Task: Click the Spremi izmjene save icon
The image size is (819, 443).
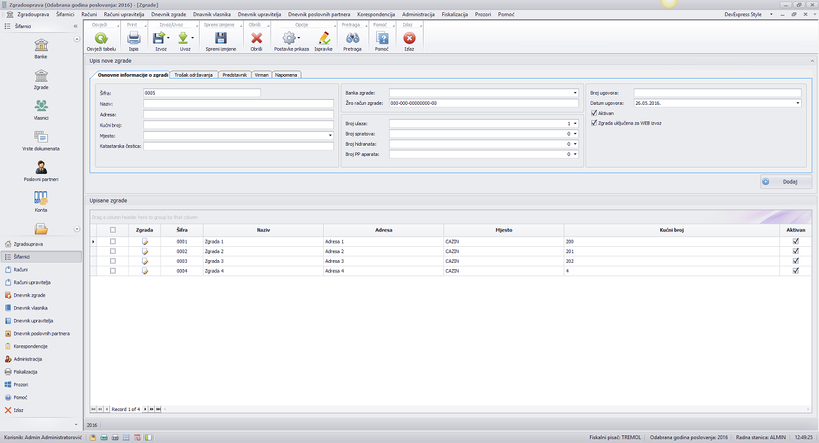Action: click(221, 38)
